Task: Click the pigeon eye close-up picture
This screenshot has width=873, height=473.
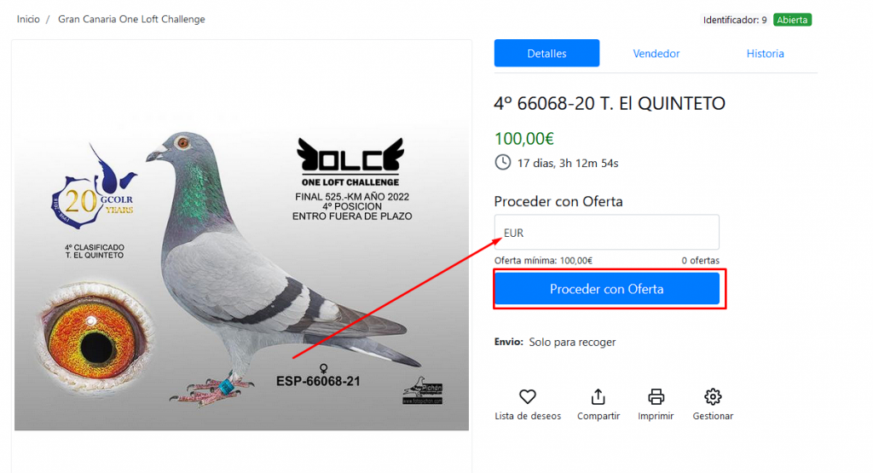Action: tap(94, 337)
